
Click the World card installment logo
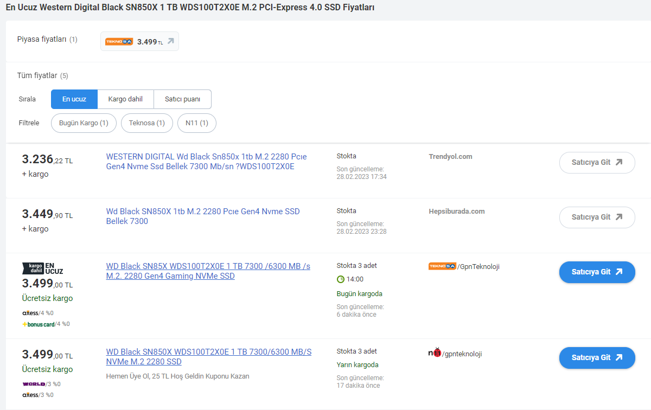point(34,384)
